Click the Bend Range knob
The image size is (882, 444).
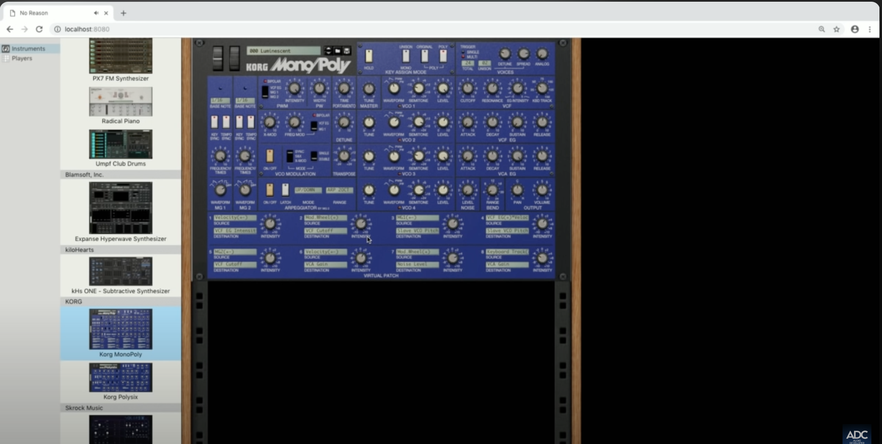pos(492,190)
